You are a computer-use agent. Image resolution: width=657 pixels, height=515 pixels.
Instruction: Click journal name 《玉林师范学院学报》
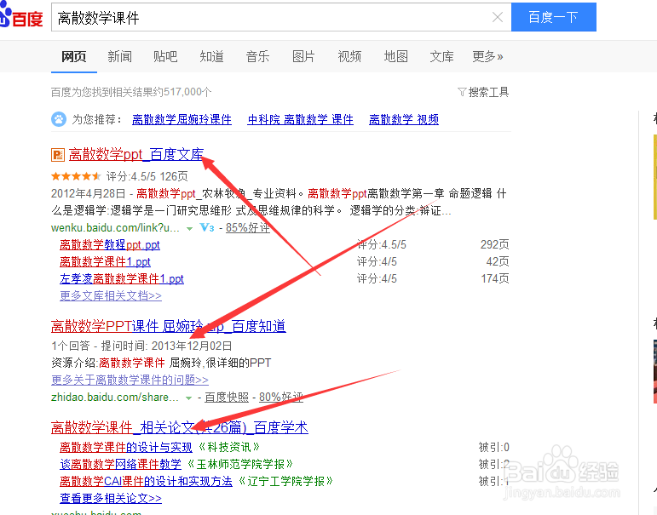click(239, 464)
